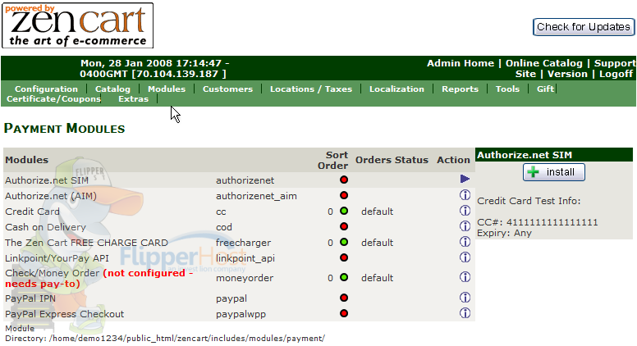This screenshot has width=637, height=346.
Task: Select the Authorize.net (AIM) module row
Action: point(239,195)
